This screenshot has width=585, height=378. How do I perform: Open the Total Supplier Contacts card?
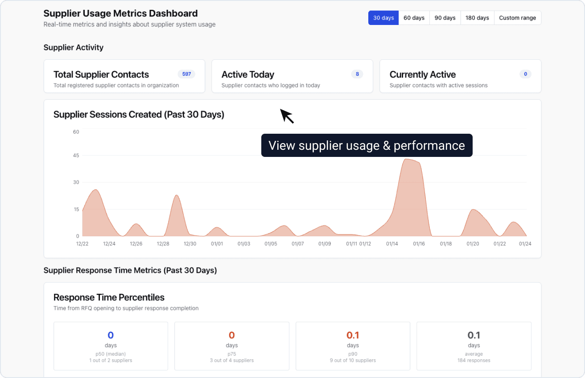pyautogui.click(x=124, y=76)
